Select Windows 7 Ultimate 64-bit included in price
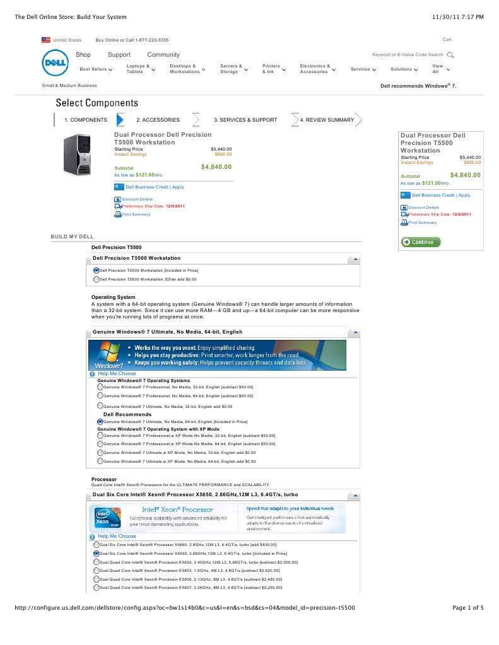The height and width of the screenshot is (645, 499). [x=100, y=421]
